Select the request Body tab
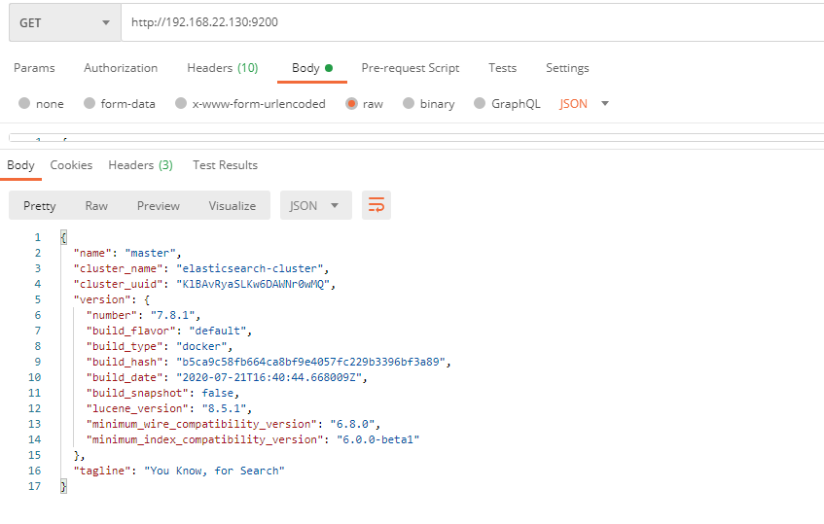Screen dimensions: 824x524 (312, 68)
